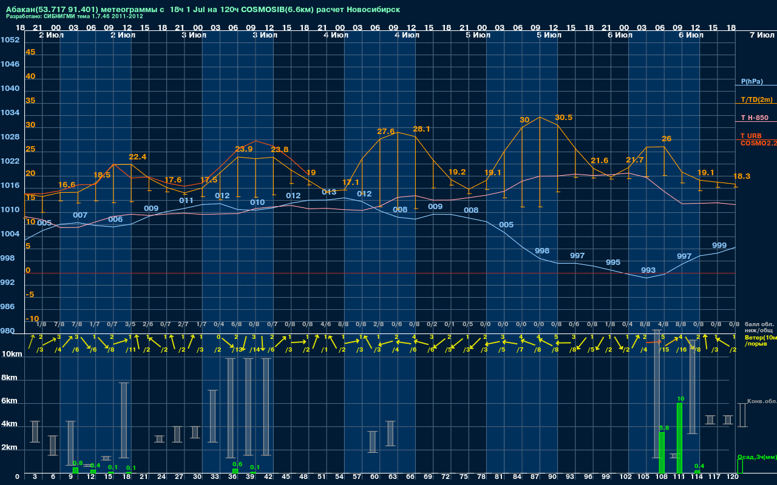This screenshot has height=485, width=777.
Task: Click the 16.6 temperature value
Action: click(x=67, y=185)
